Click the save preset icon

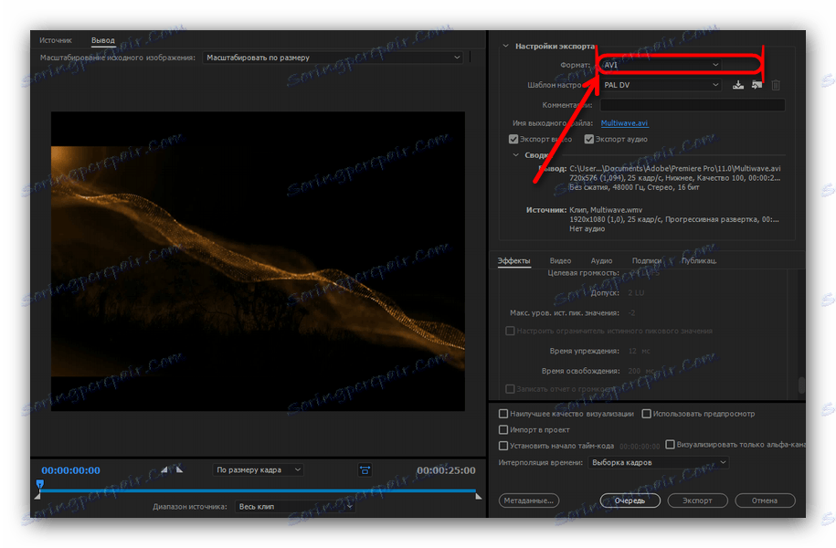pos(738,85)
